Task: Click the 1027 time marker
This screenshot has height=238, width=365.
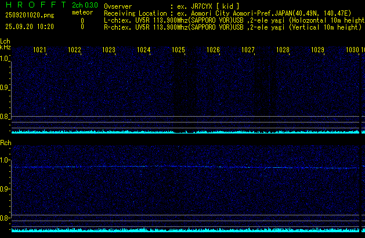Action: pyautogui.click(x=248, y=51)
